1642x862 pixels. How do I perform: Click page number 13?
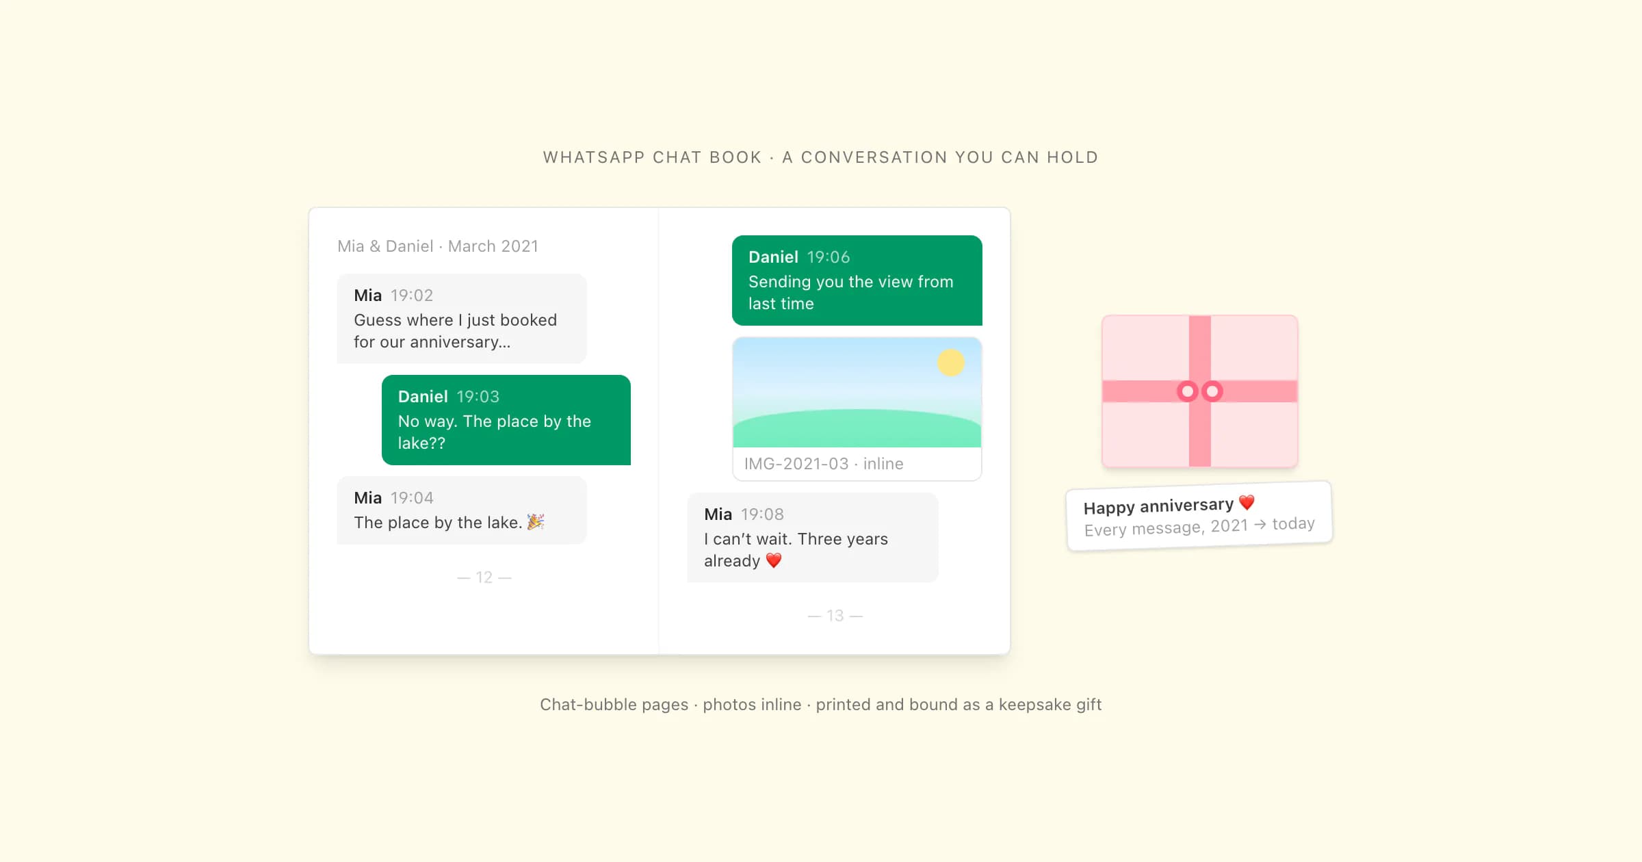(835, 616)
